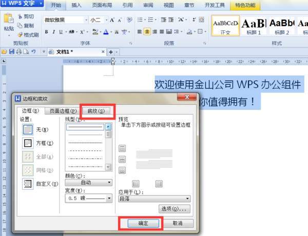Image resolution: width=308 pixels, height=236 pixels.
Task: Increase font size with the grow-font A icon
Action: click(x=112, y=20)
